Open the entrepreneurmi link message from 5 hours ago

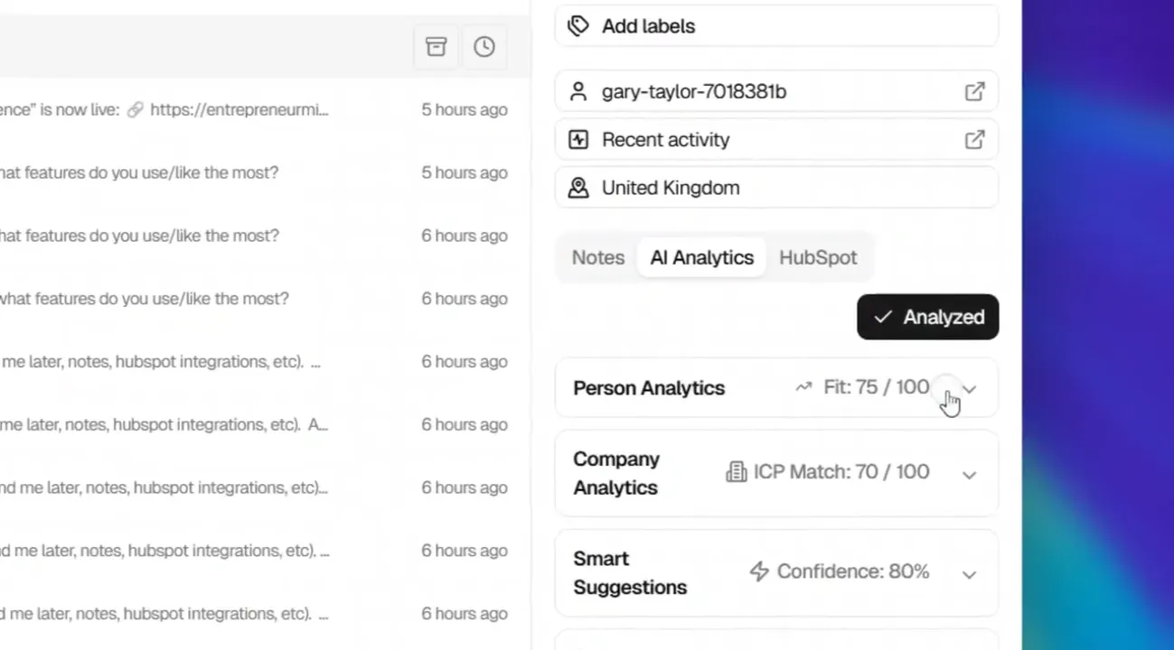pyautogui.click(x=254, y=109)
